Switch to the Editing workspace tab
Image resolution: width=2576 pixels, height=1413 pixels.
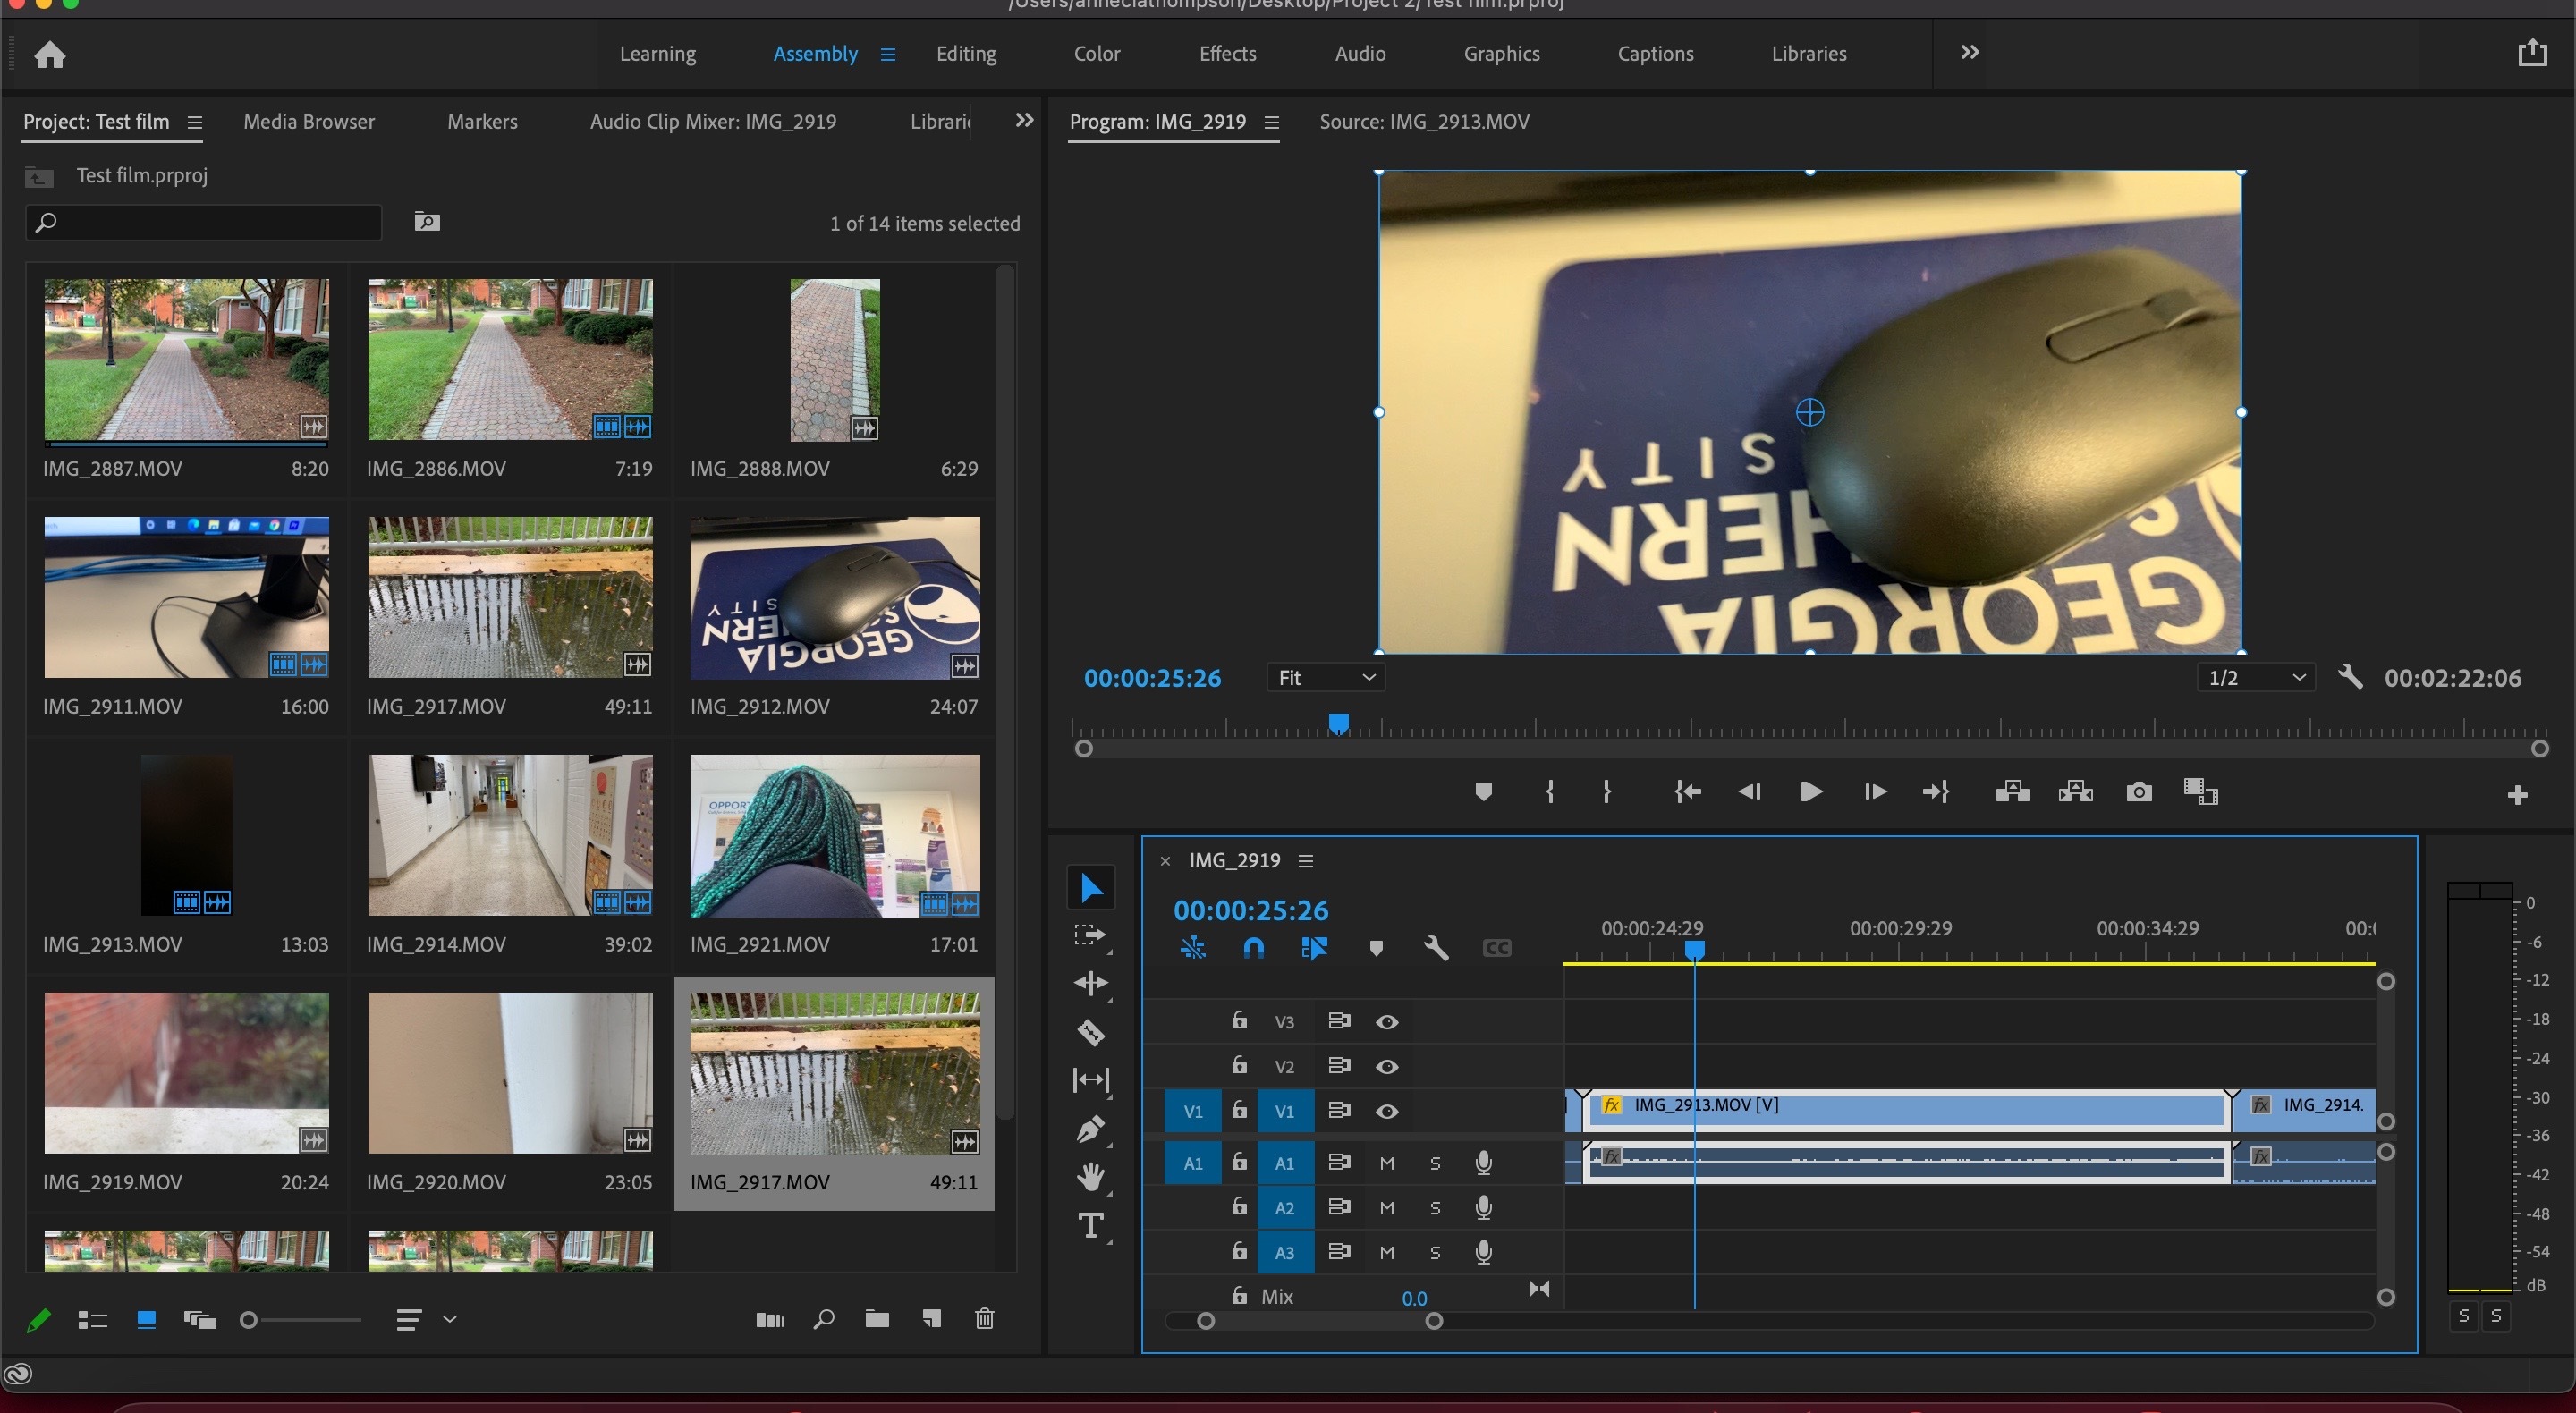[965, 54]
